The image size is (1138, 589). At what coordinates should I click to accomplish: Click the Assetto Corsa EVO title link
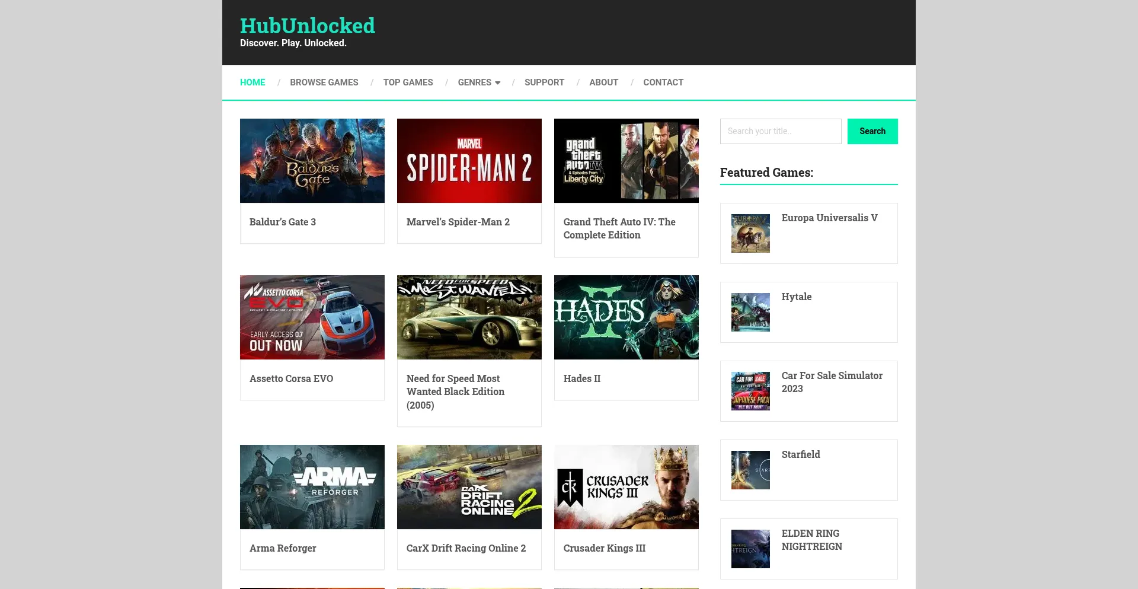[291, 378]
